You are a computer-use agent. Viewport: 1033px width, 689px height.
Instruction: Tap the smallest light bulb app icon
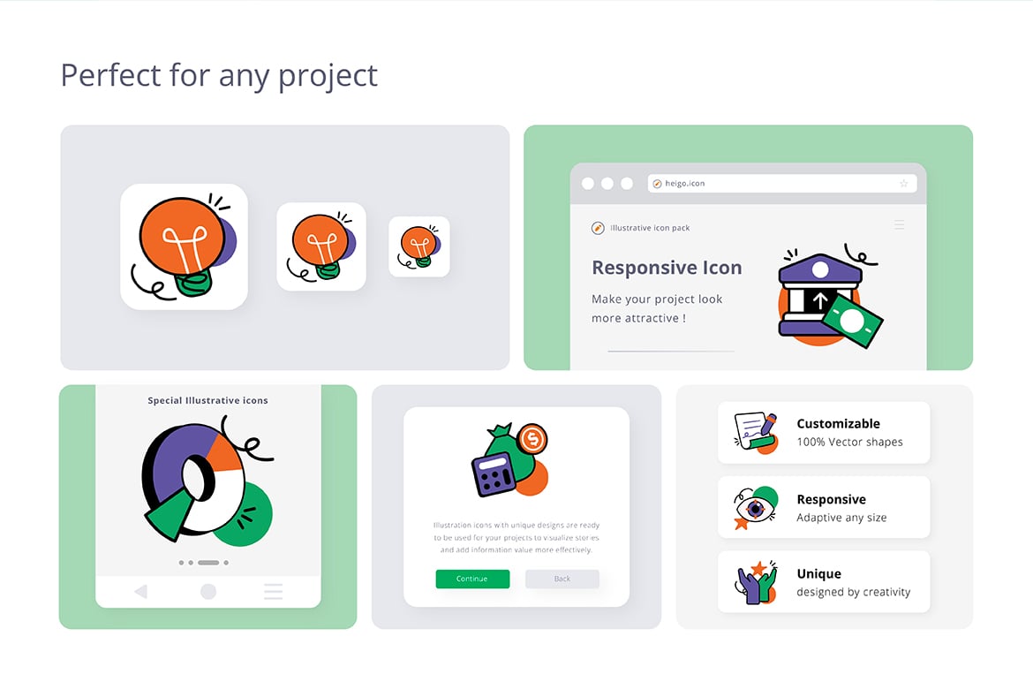[x=419, y=246]
